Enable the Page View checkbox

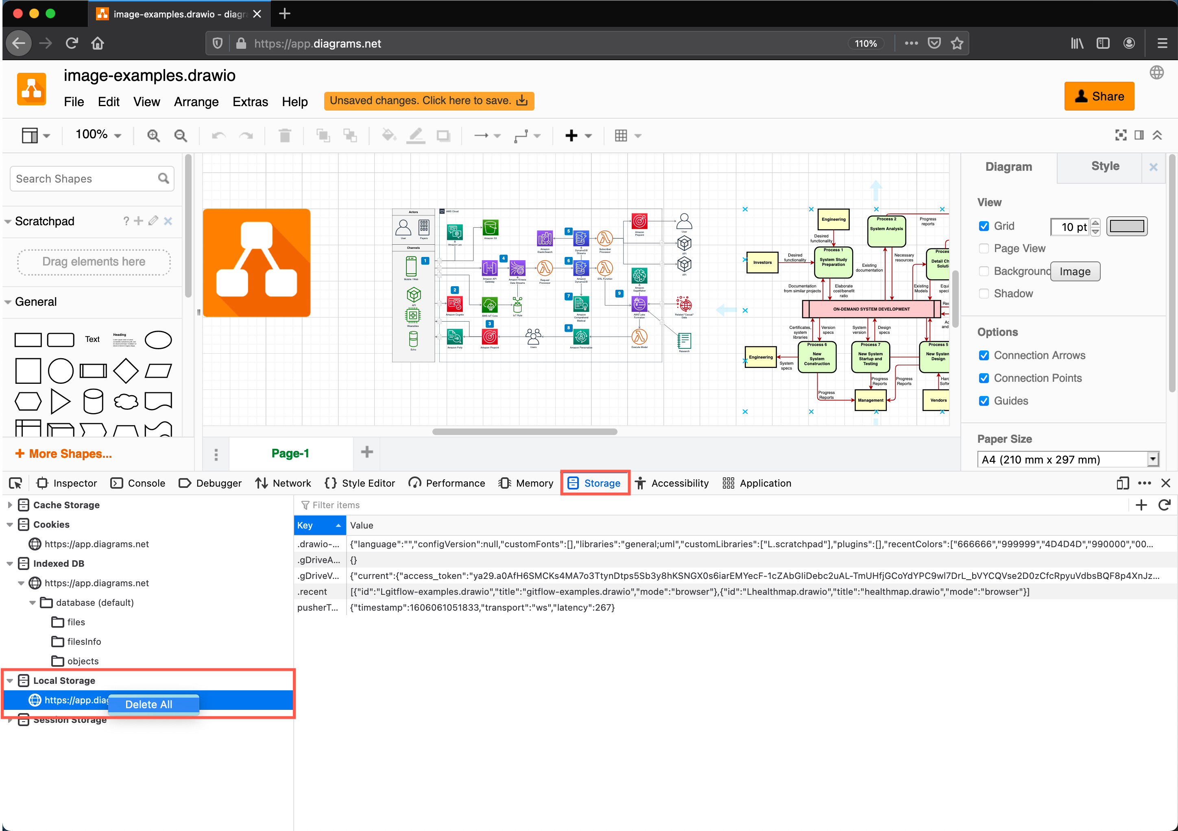(984, 248)
